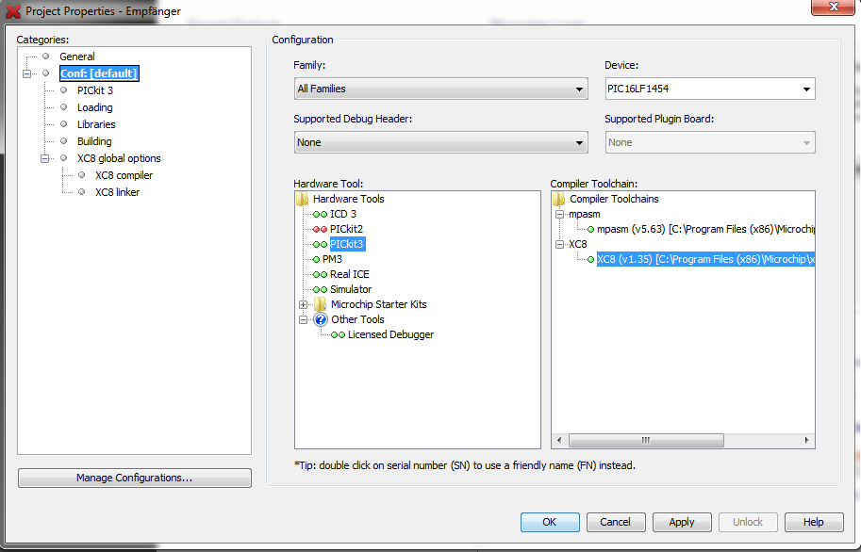The width and height of the screenshot is (861, 552).
Task: Collapse the mpasm toolchain node
Action: coord(559,215)
